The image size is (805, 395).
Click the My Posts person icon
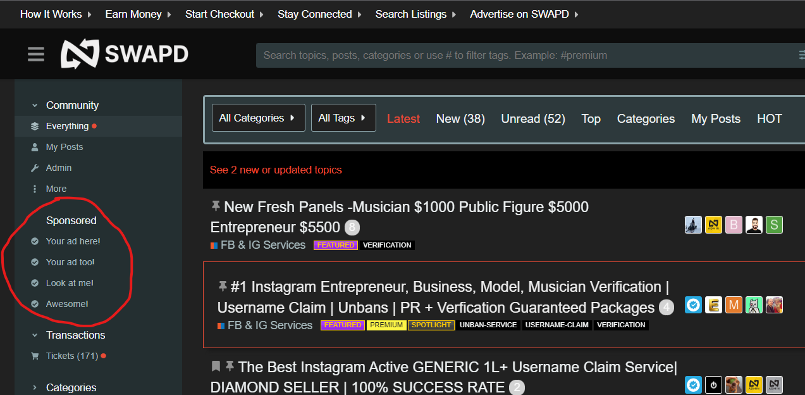(35, 147)
